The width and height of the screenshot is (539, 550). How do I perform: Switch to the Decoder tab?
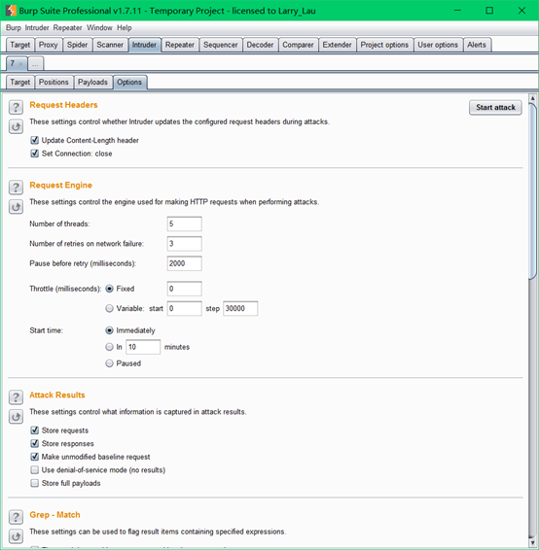click(260, 45)
